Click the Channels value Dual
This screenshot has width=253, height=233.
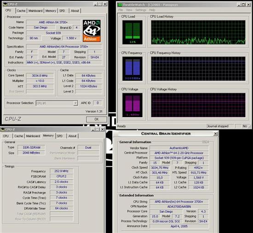[88, 148]
